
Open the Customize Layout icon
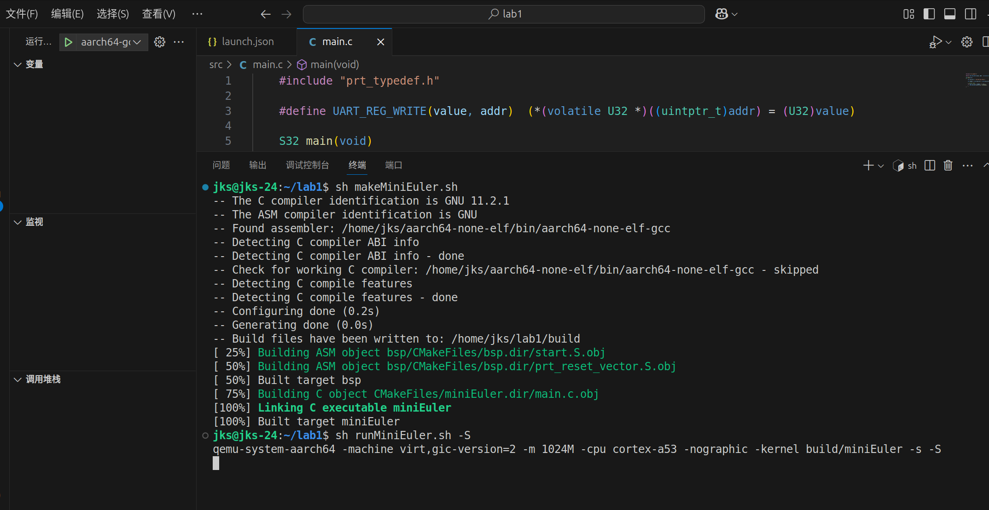pos(908,14)
